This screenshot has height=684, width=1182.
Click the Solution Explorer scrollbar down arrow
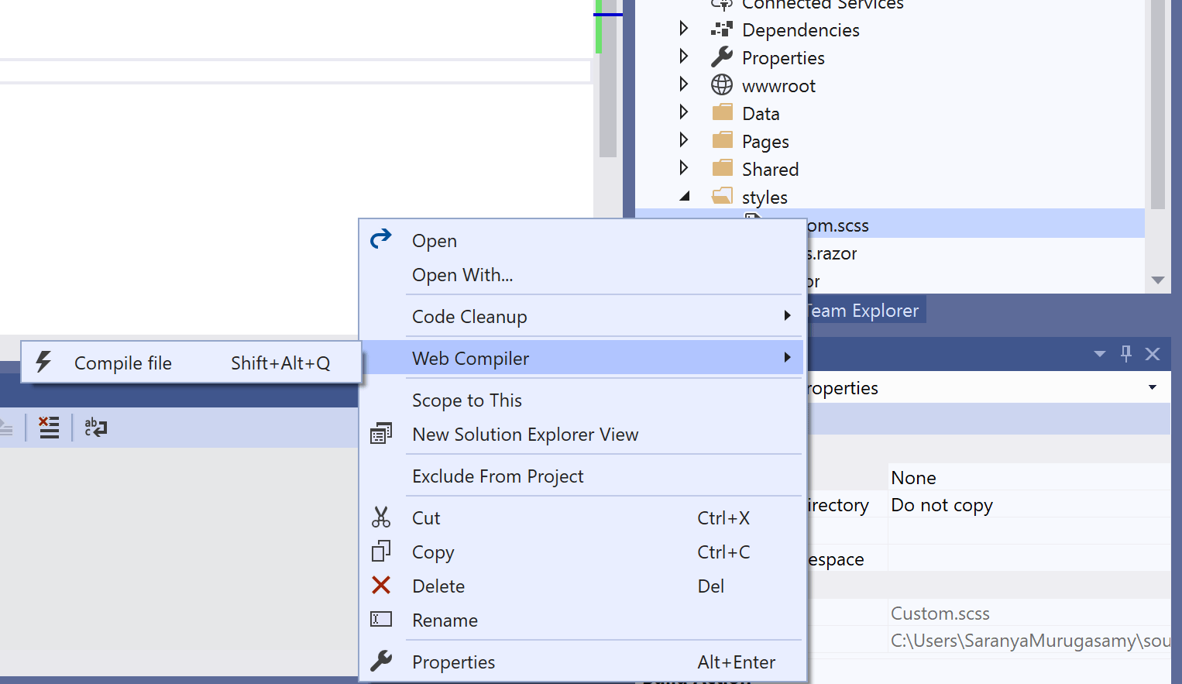tap(1157, 280)
